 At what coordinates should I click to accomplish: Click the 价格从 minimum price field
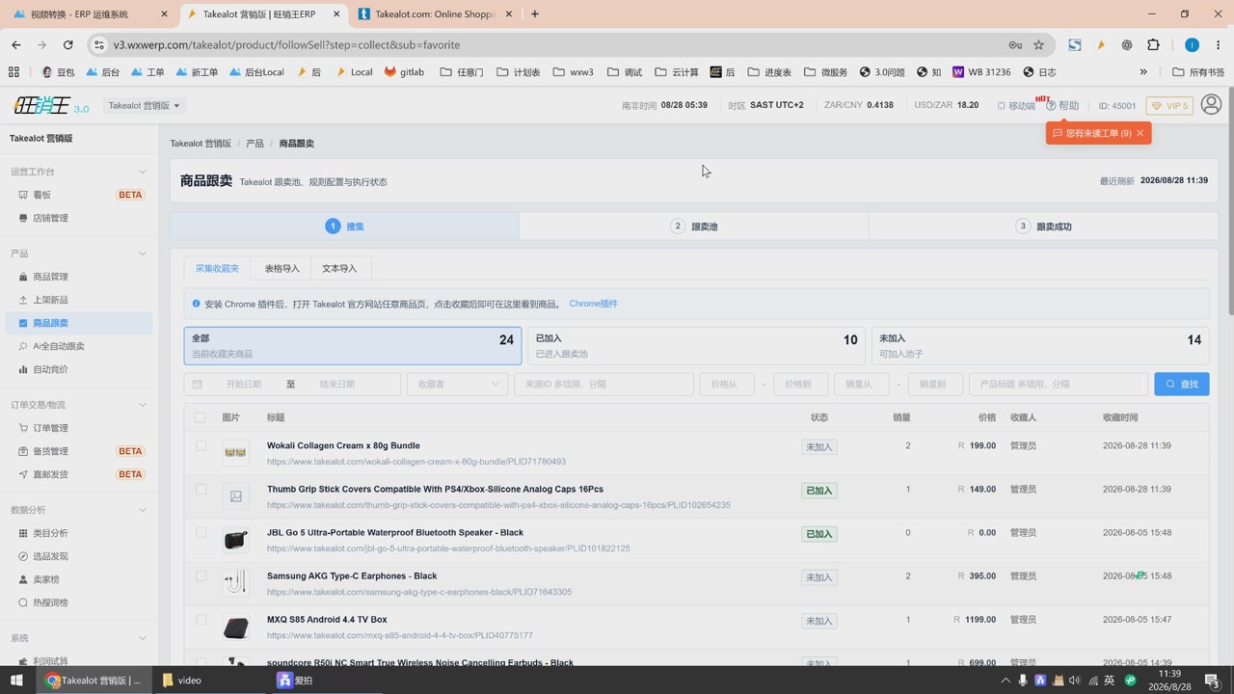coord(727,384)
